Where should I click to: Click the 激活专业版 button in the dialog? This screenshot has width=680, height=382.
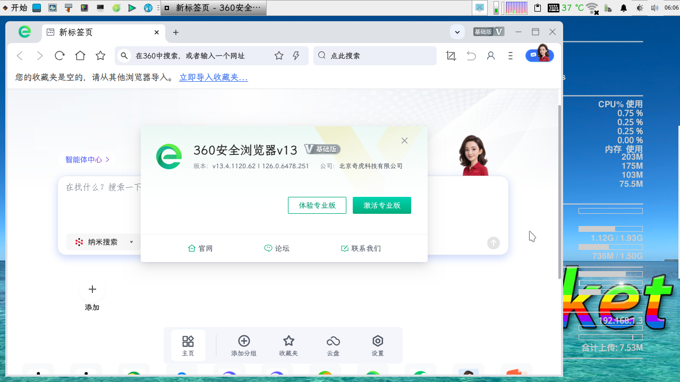coord(382,205)
